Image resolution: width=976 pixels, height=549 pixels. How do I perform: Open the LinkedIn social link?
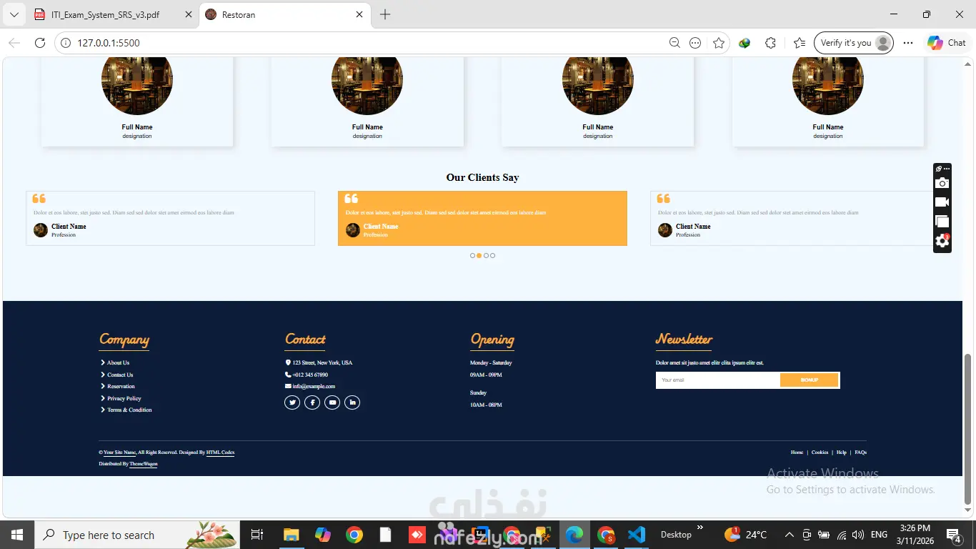coord(352,402)
